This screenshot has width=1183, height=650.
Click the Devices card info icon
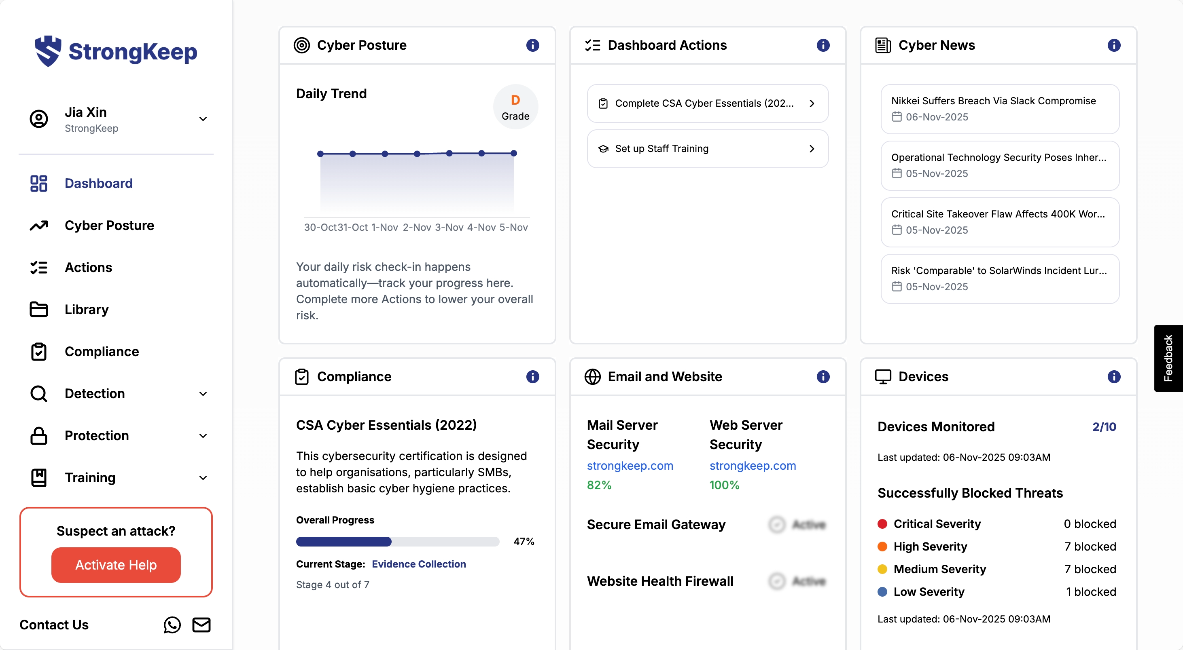coord(1114,377)
